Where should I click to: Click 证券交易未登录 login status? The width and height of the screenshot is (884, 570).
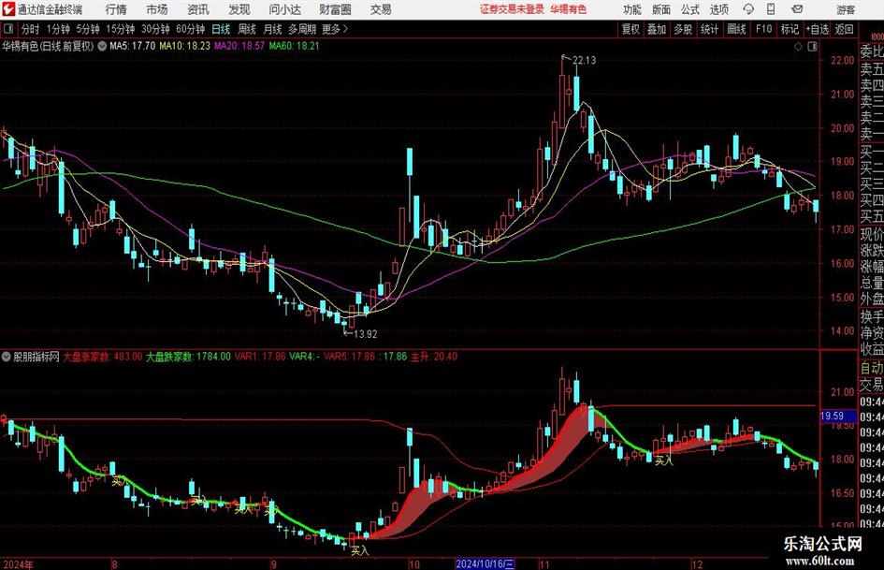click(512, 9)
